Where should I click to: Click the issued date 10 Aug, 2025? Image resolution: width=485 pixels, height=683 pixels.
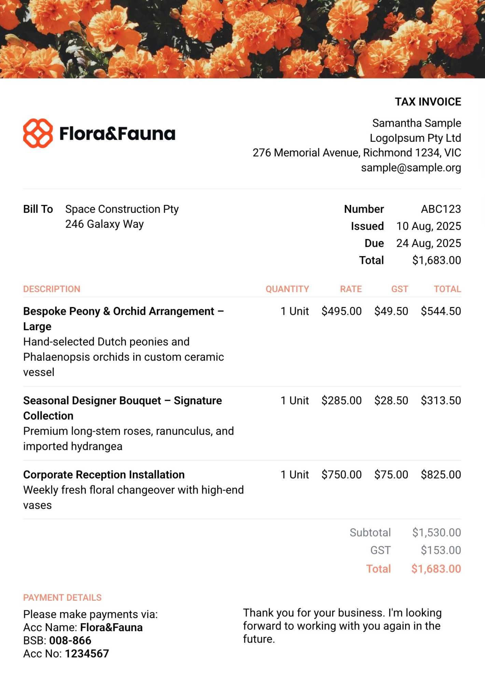(x=428, y=226)
